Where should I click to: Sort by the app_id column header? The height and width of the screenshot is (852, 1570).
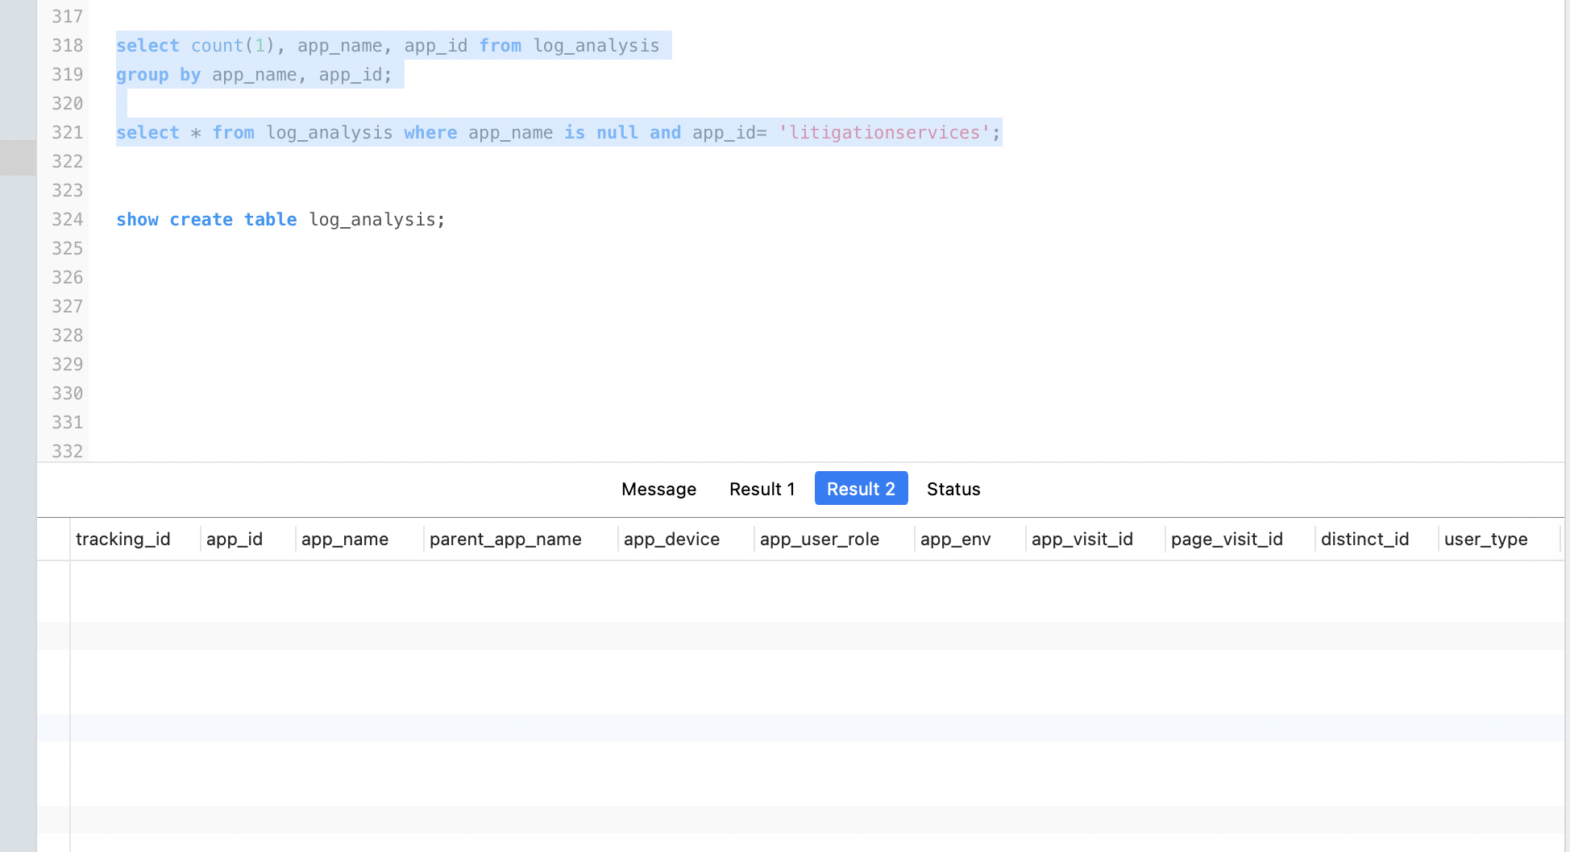coord(235,539)
